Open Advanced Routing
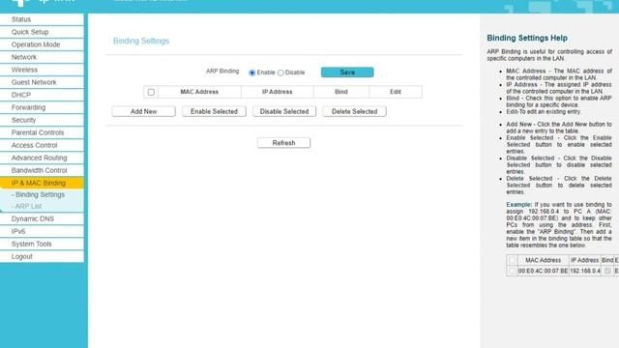619x348 pixels. tap(42, 159)
